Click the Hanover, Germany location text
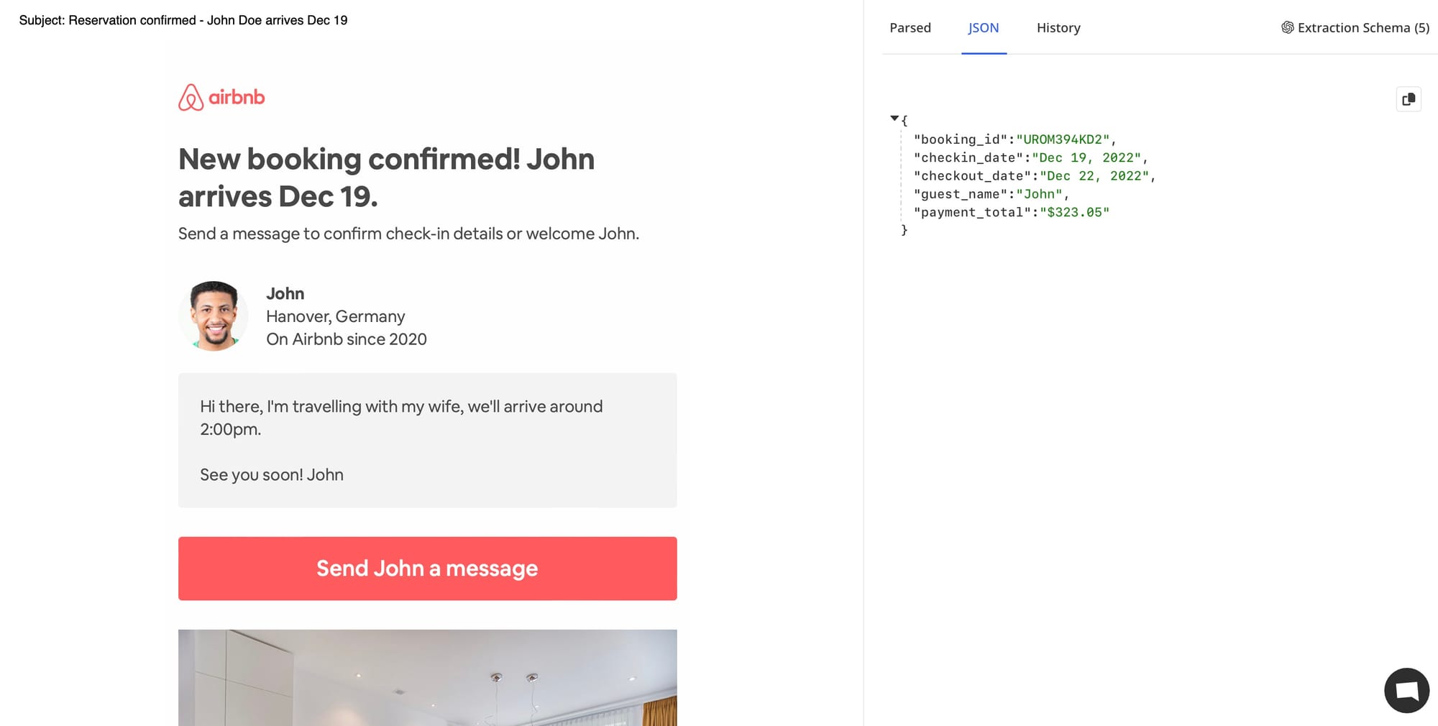 pos(335,316)
